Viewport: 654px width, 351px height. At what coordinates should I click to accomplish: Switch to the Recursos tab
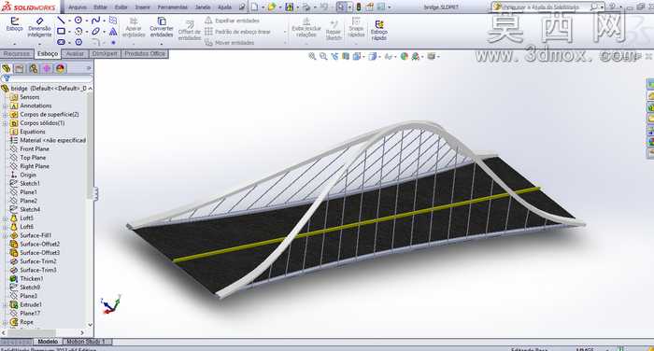pos(17,54)
